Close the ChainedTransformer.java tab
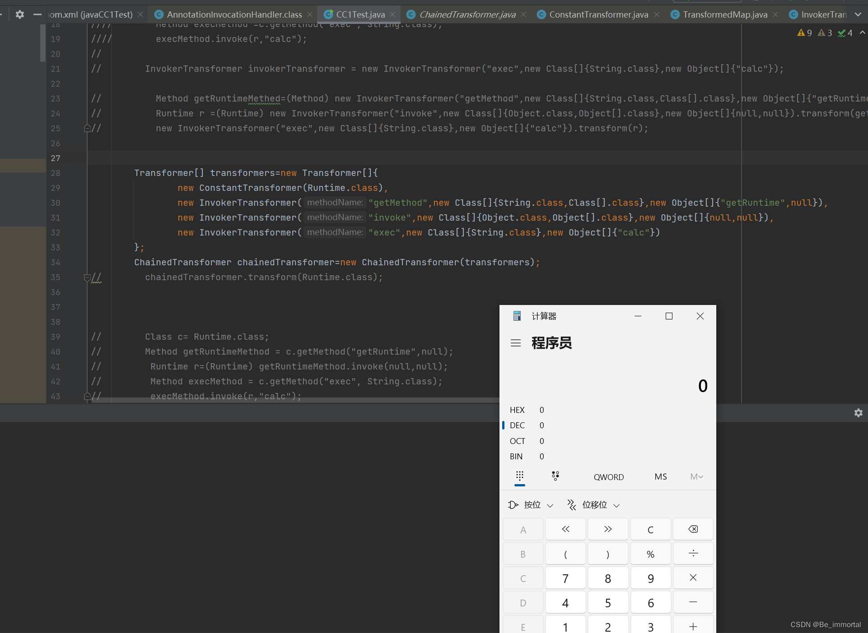Viewport: 868px width, 633px height. 523,14
